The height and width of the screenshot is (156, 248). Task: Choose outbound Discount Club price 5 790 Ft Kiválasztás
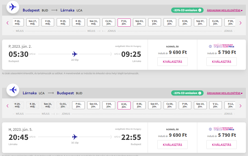point(222,62)
